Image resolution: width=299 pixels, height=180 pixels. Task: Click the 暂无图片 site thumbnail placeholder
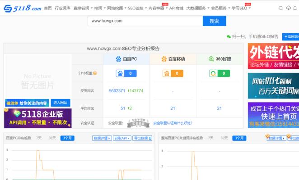(38, 81)
